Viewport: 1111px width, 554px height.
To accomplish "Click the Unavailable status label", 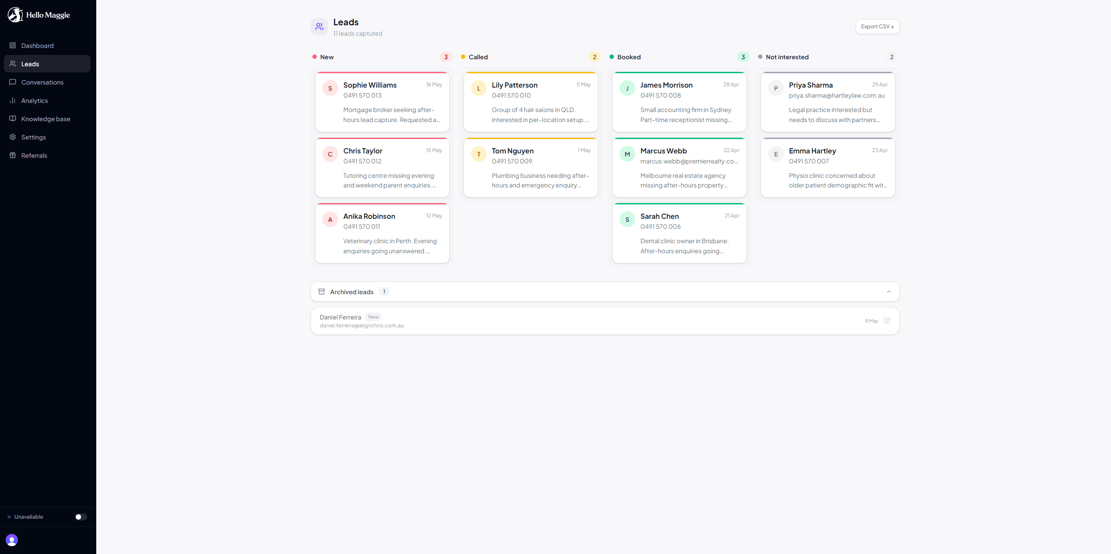I will pyautogui.click(x=29, y=517).
